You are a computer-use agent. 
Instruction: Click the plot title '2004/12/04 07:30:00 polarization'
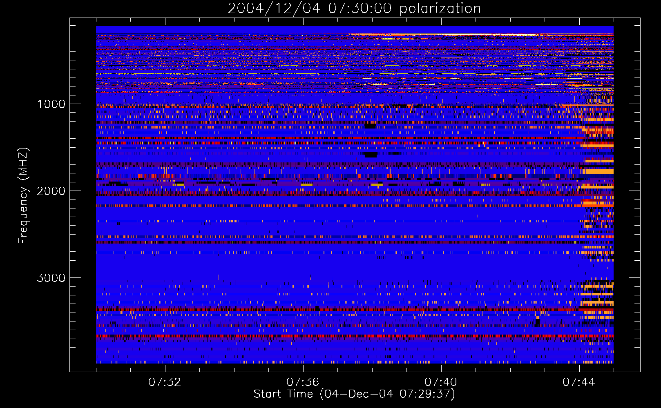354,9
